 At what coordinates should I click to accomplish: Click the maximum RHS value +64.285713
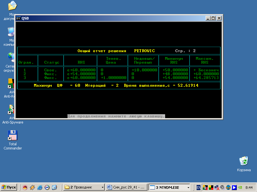tap(206, 78)
